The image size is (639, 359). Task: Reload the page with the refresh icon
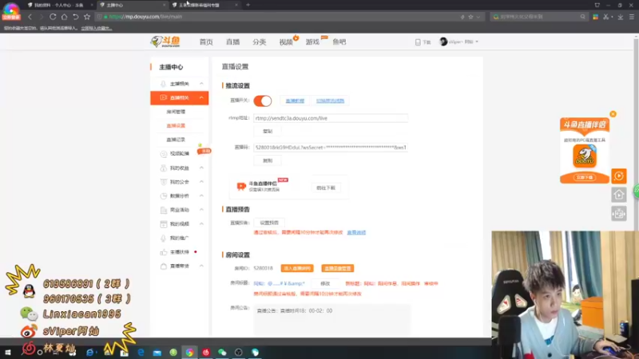(x=53, y=17)
